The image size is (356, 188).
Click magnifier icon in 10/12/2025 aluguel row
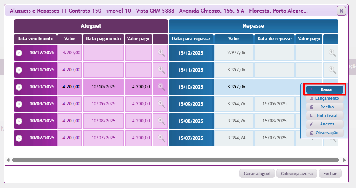[x=161, y=53]
